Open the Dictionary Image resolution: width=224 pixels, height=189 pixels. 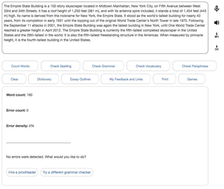44,79
